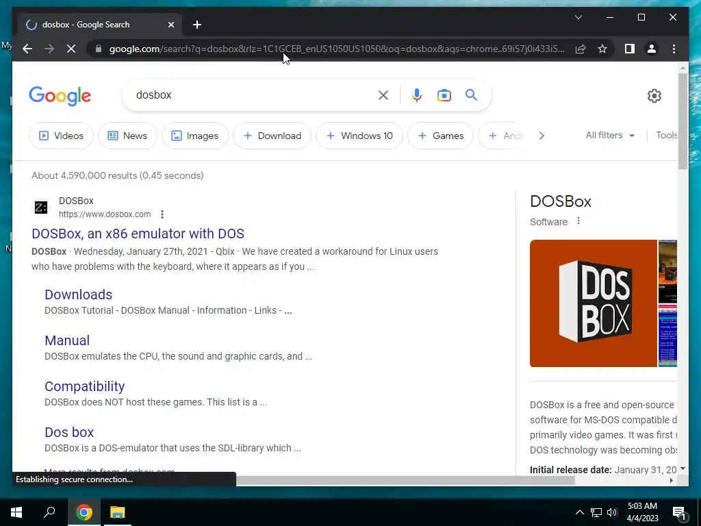Image resolution: width=701 pixels, height=526 pixels.
Task: Search by image camera icon
Action: click(x=444, y=95)
